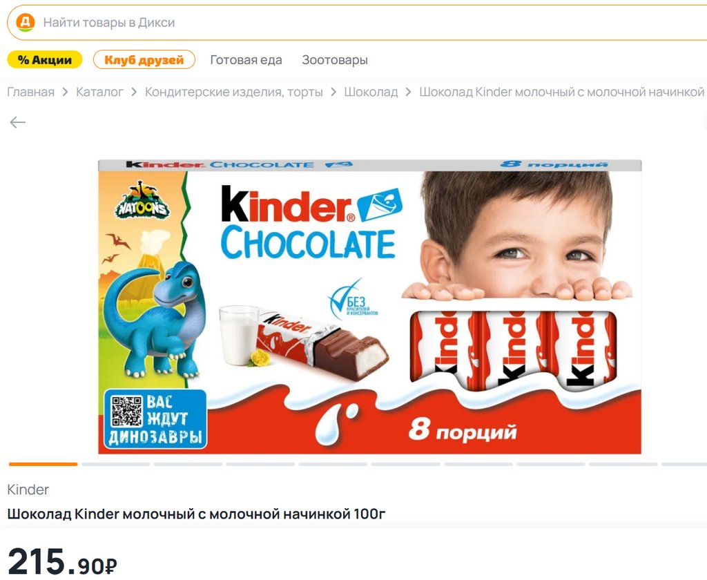
Task: Open the 'Шоколад' breadcrumb category
Action: coord(371,92)
